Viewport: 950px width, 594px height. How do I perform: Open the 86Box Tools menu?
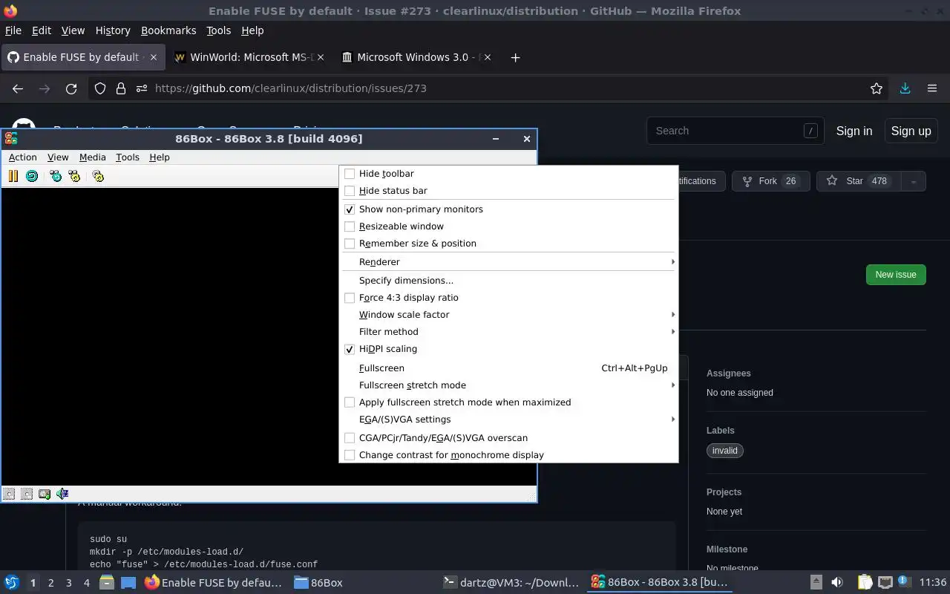pos(127,157)
